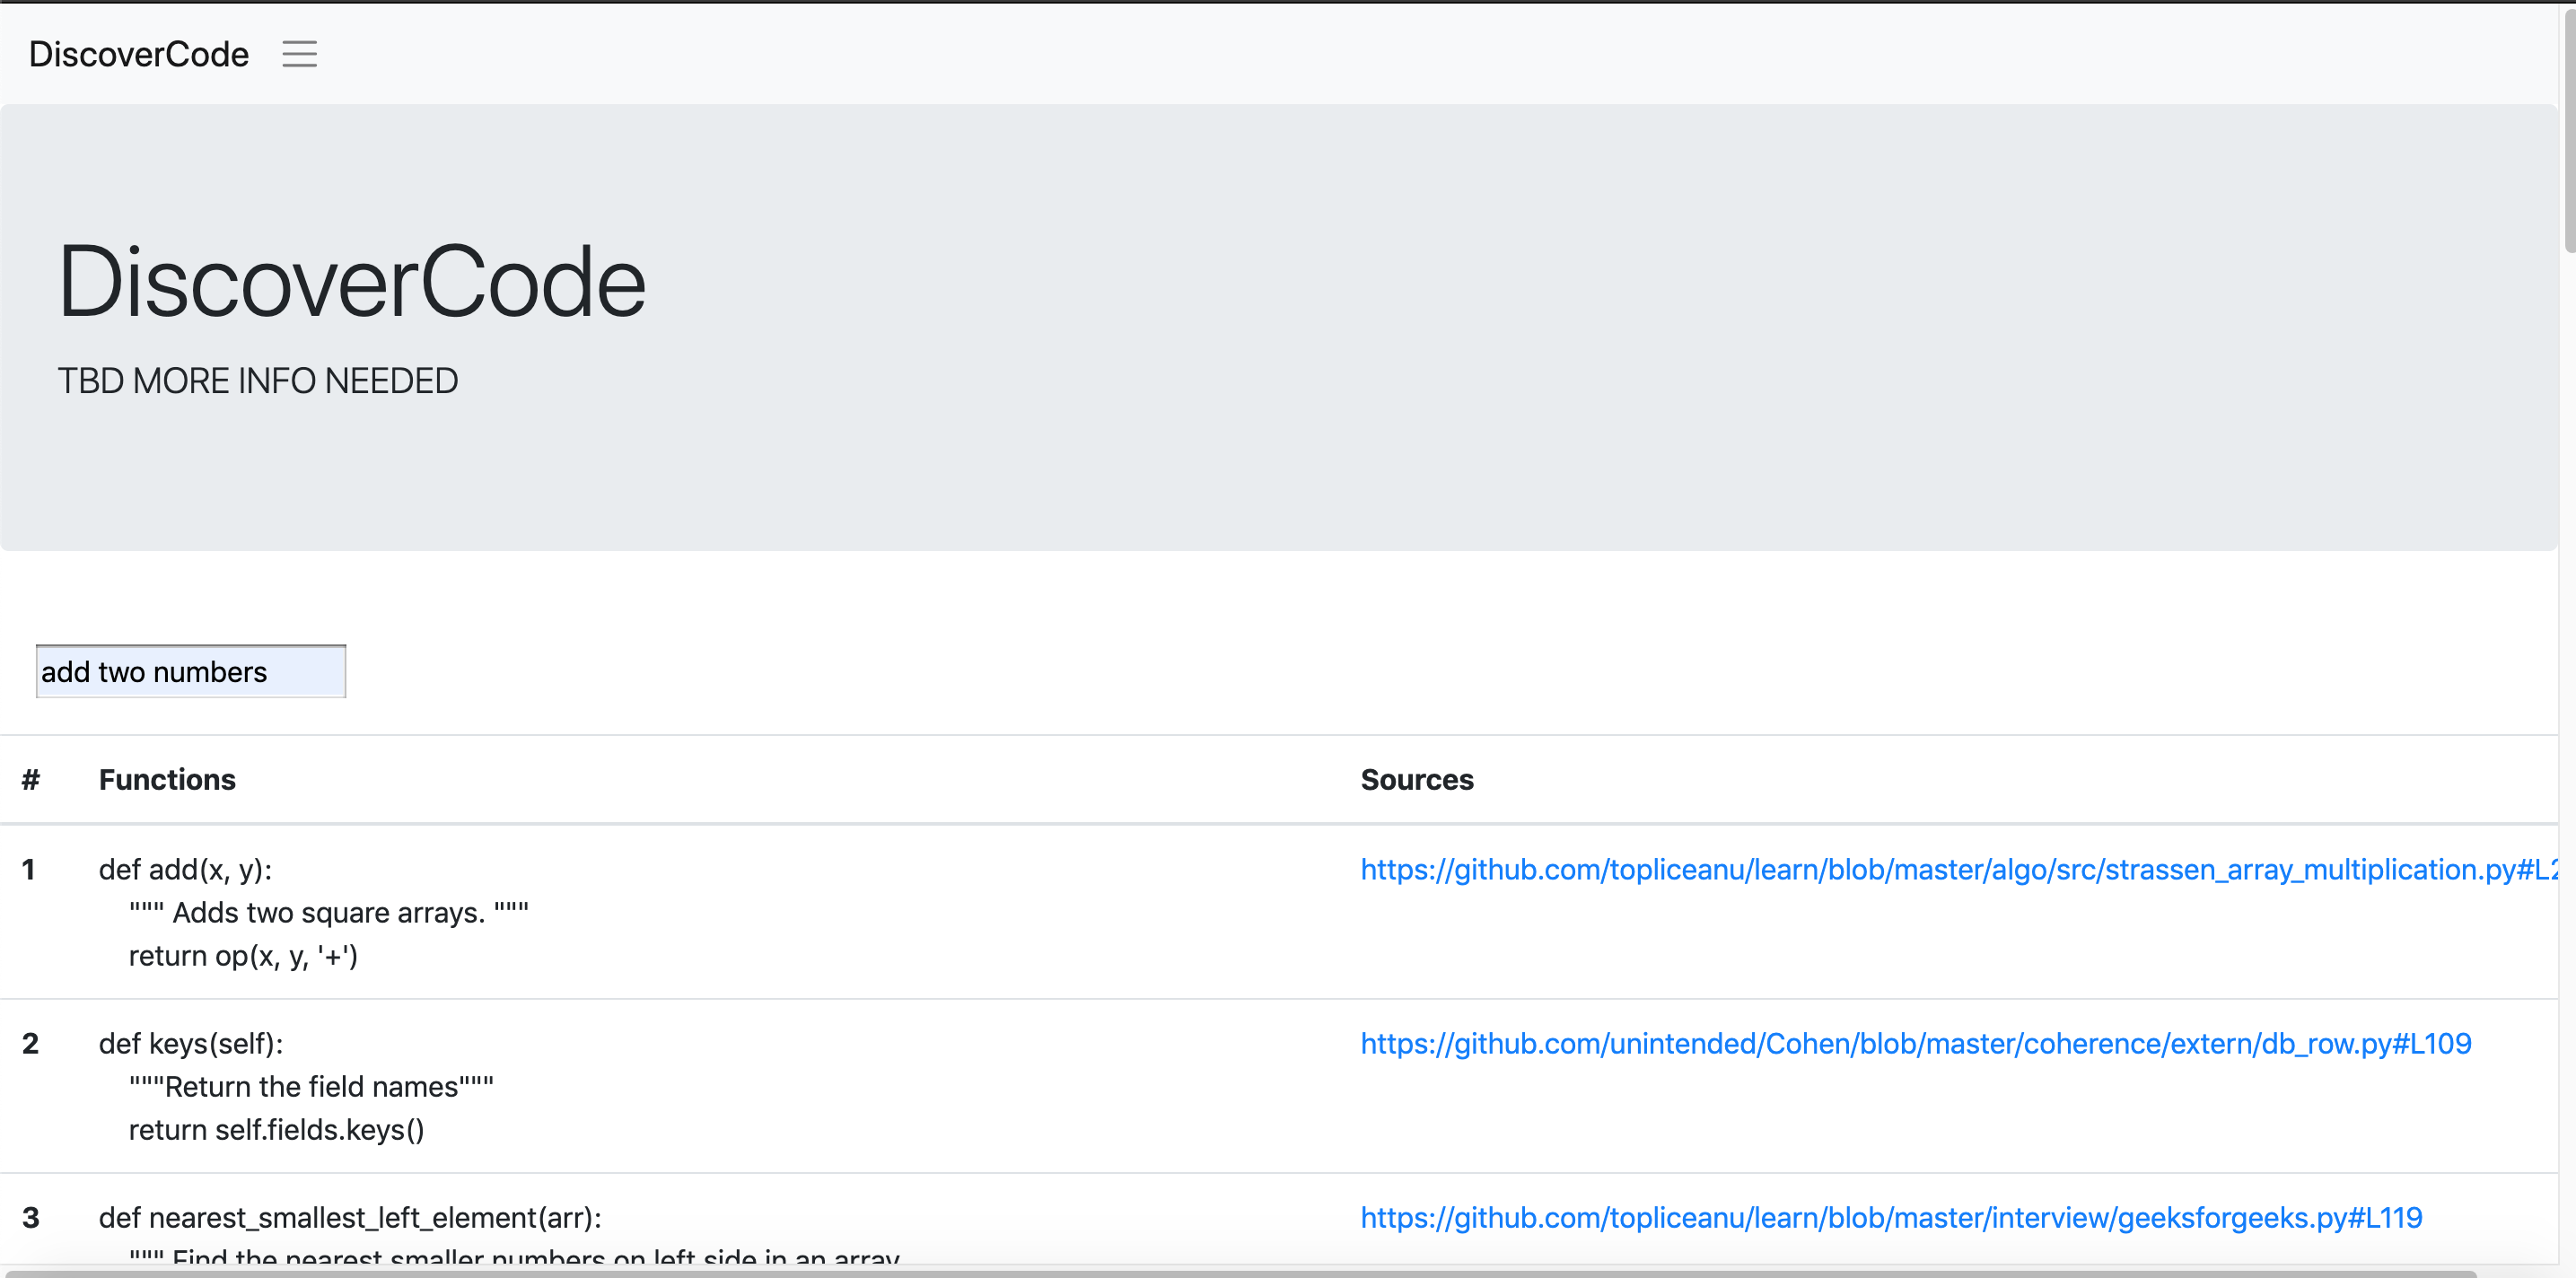Click the 'TBD MORE INFO NEEDED' subtitle
2576x1278 pixels.
pyautogui.click(x=257, y=381)
